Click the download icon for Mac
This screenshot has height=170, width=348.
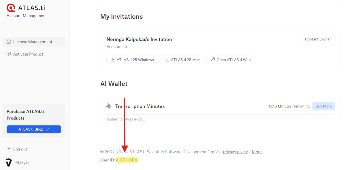[x=167, y=60]
